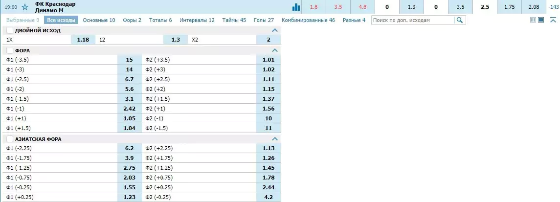Collapse the АЗИАТСКАЯ ФОРА section chevron
The image size is (560, 202).
pos(274,139)
